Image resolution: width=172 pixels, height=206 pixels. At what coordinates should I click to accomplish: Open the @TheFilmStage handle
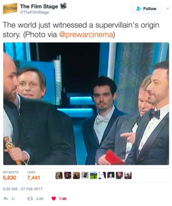pyautogui.click(x=35, y=13)
